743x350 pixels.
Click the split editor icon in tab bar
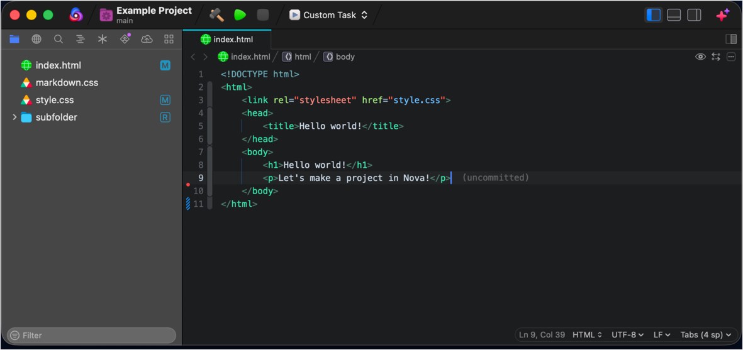coord(730,39)
